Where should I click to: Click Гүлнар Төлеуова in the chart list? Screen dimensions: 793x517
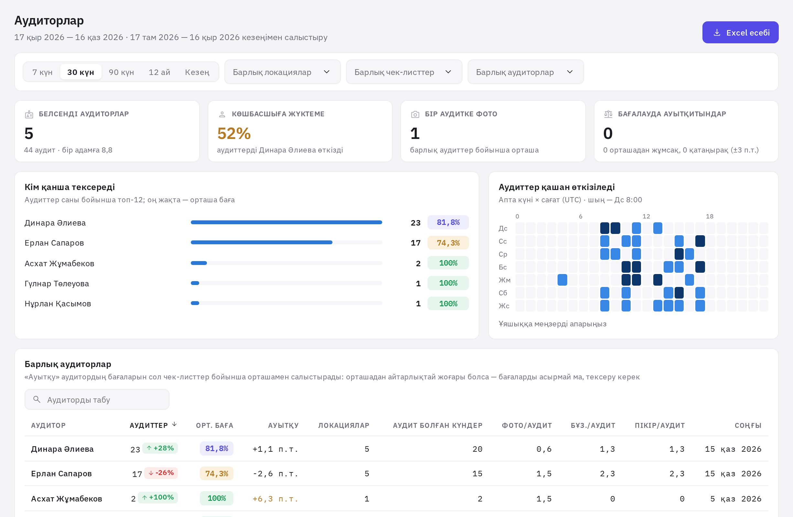coord(57,284)
